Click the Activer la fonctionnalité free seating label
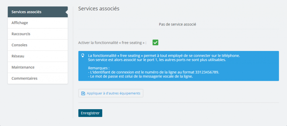The width and height of the screenshot is (287, 126). click(112, 43)
